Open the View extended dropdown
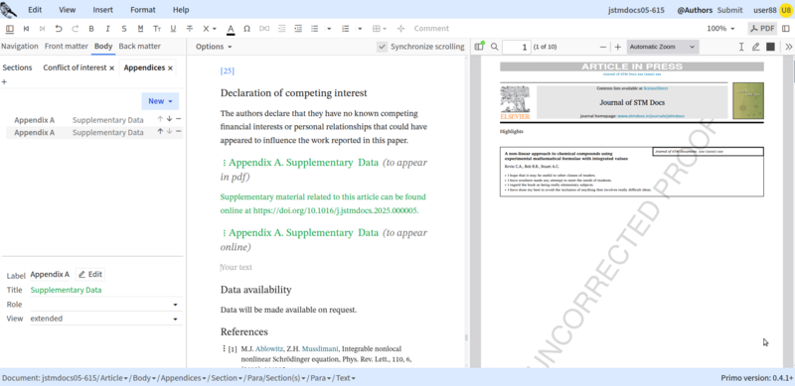This screenshot has height=386, width=795. tap(106, 319)
